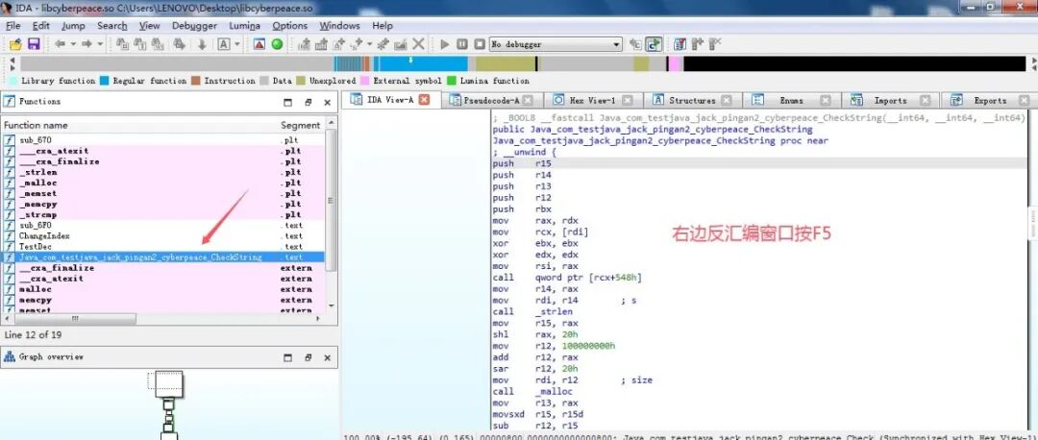Open the back-jump history dropdown arrow
The image size is (1038, 440).
pos(73,44)
